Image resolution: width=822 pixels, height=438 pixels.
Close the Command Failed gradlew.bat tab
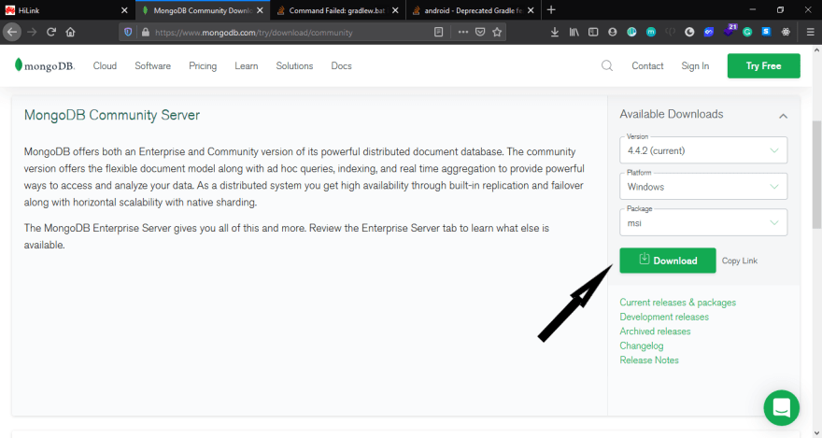pos(395,10)
